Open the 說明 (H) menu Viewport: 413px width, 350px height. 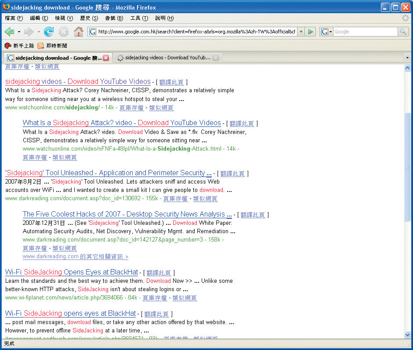[x=164, y=18]
